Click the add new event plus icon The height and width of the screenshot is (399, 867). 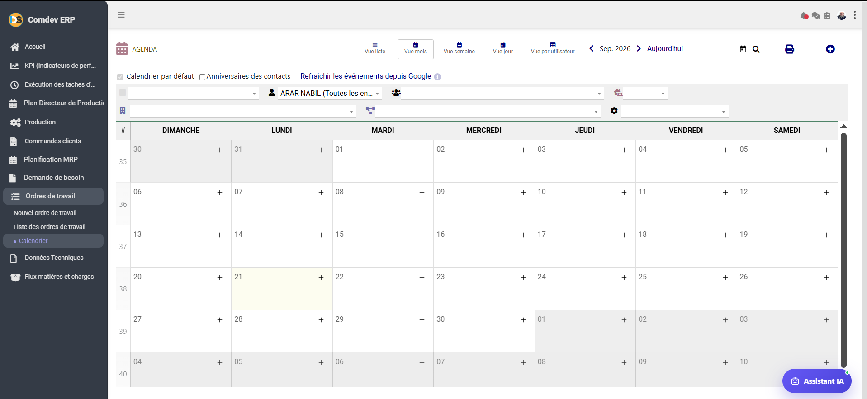pyautogui.click(x=830, y=49)
